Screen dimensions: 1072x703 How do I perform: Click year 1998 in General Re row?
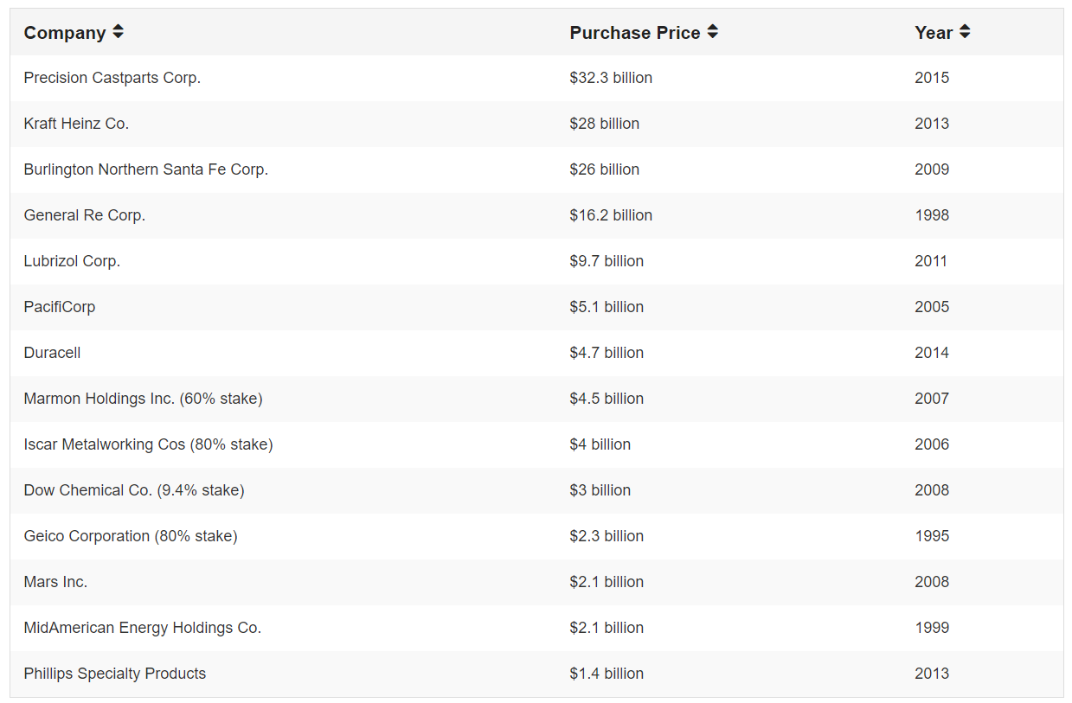[932, 215]
